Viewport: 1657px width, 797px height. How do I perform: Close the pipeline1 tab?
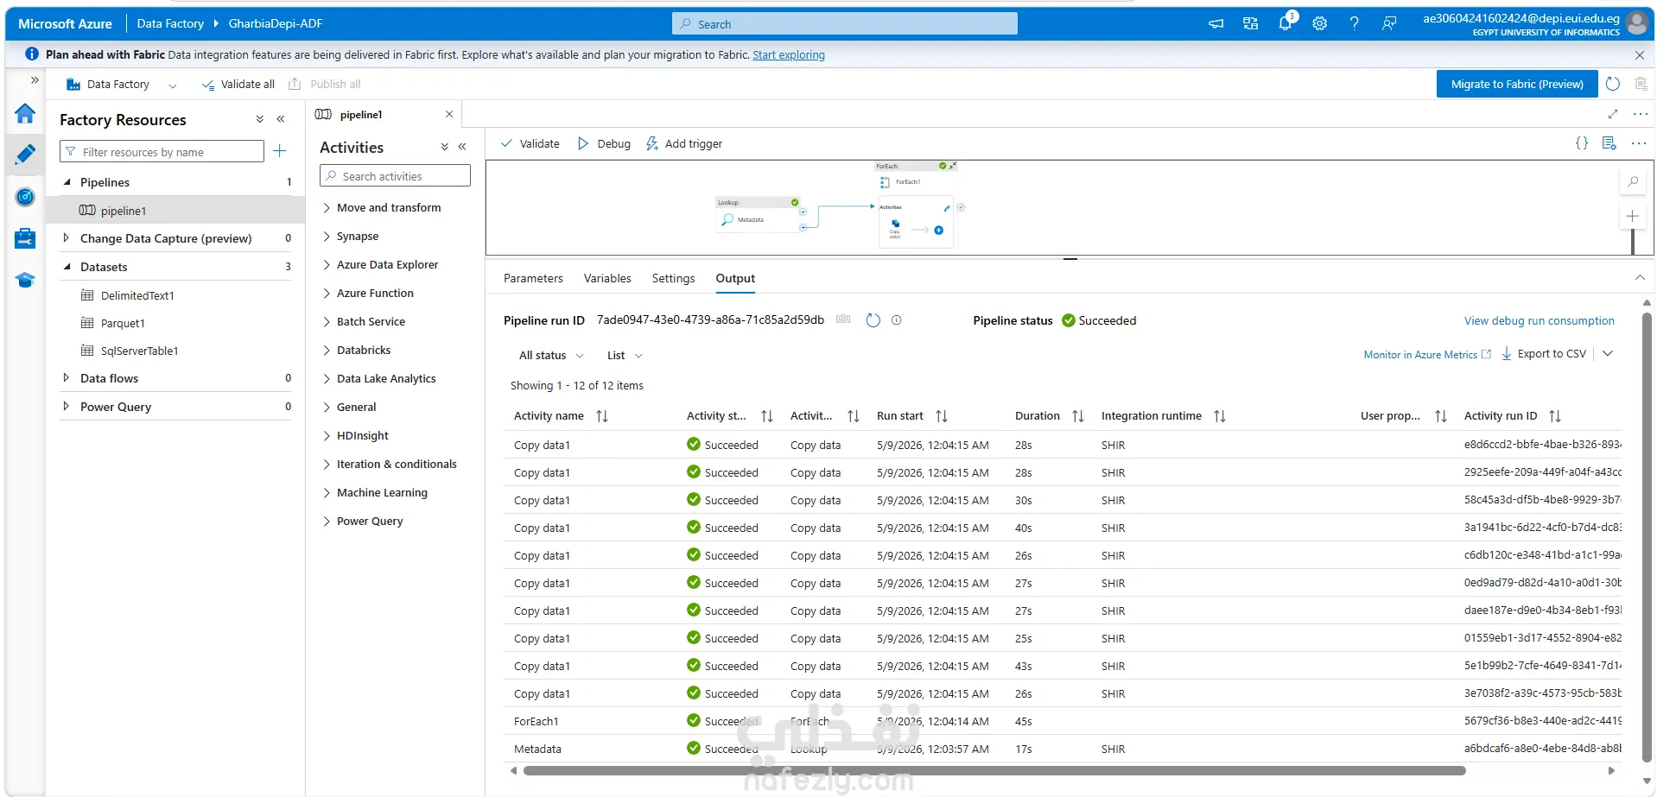[449, 114]
